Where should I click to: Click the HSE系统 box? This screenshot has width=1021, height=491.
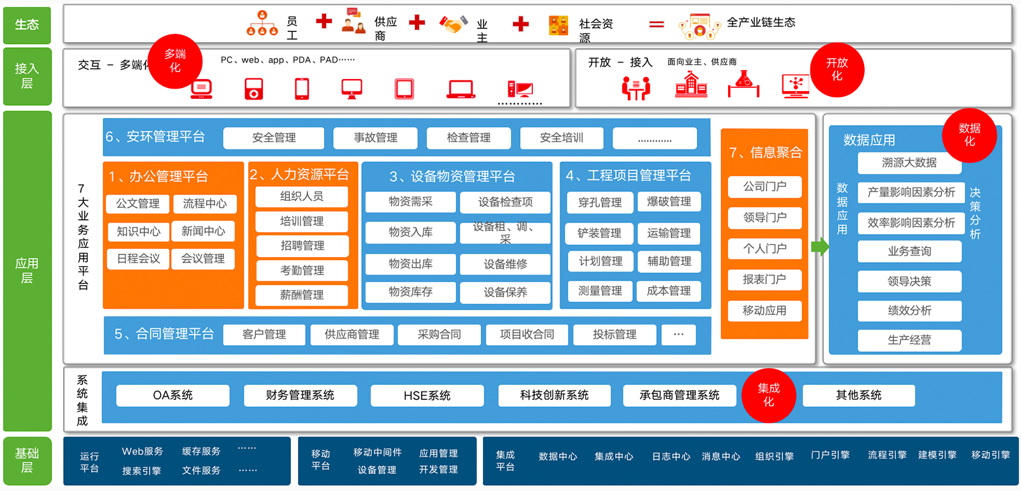coord(427,395)
